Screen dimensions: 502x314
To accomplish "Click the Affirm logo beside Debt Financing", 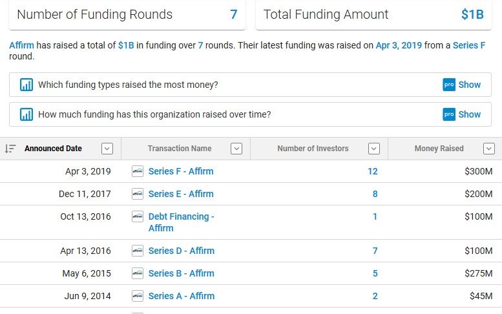I will click(x=138, y=216).
